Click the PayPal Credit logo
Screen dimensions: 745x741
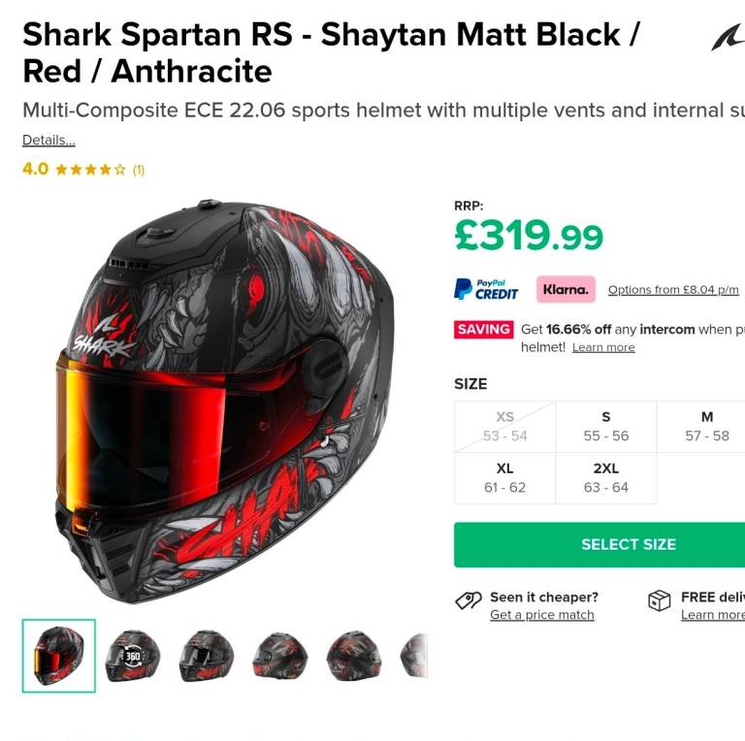pyautogui.click(x=486, y=289)
